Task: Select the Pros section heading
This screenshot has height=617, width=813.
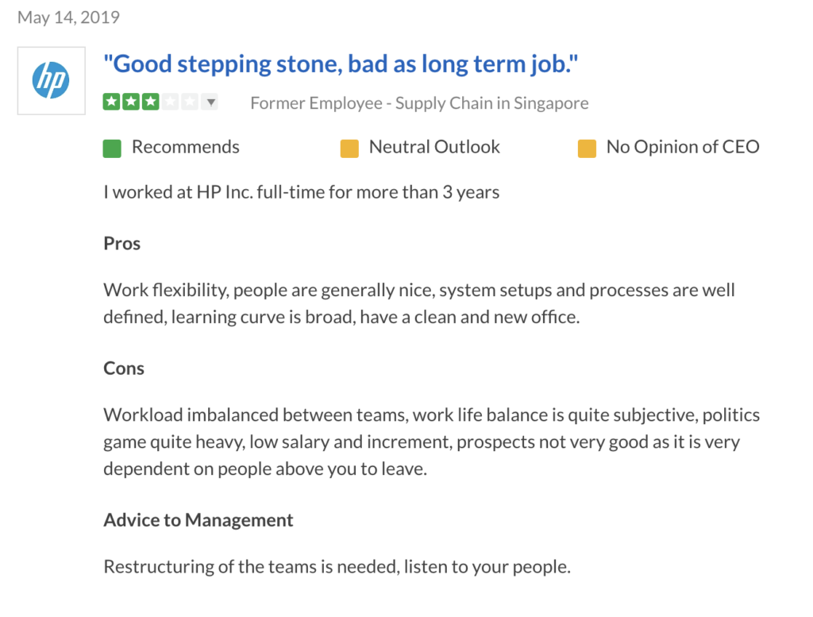Action: 121,244
